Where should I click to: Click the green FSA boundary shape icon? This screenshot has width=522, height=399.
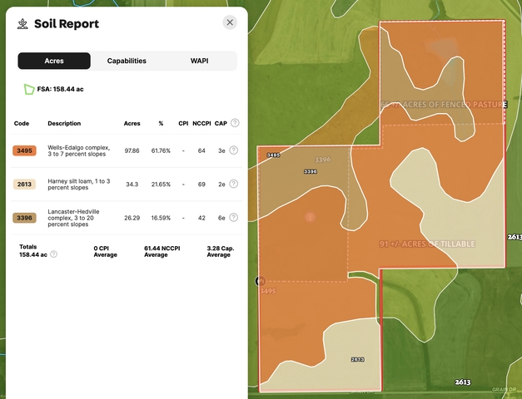click(29, 88)
